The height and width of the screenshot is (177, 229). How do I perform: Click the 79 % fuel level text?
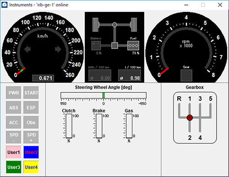[136, 53]
